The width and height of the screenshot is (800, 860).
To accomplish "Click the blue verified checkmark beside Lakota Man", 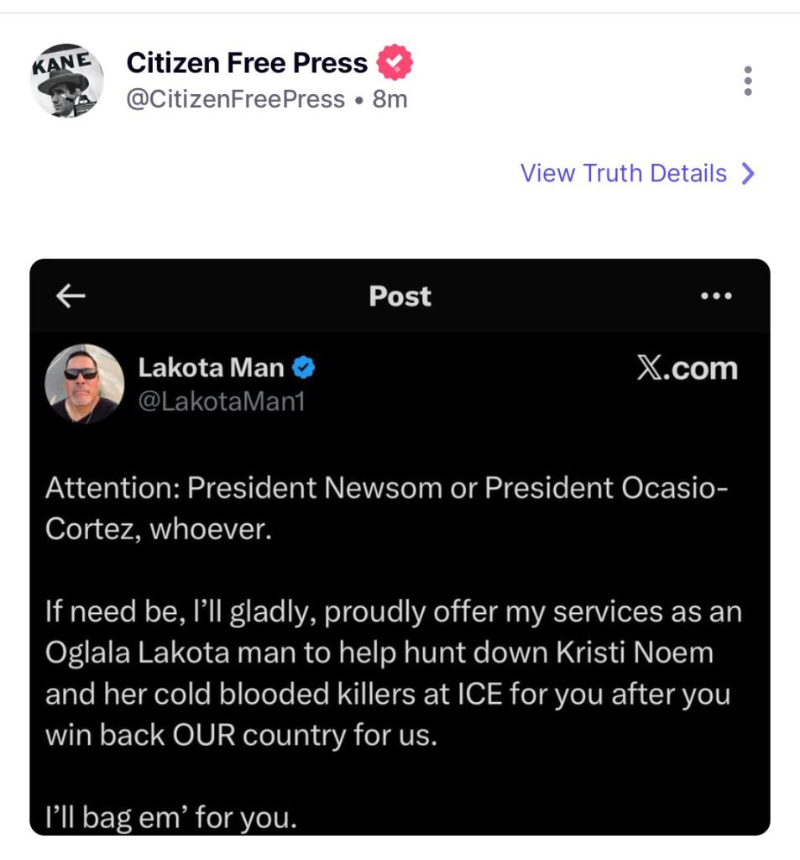I will [303, 367].
